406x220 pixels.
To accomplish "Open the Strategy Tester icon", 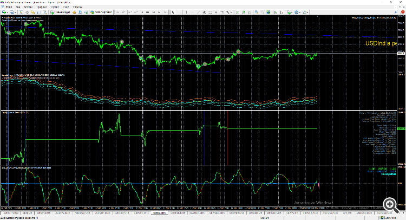I will point(45,12).
